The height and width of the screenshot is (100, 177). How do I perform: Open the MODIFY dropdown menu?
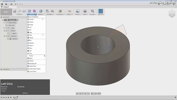[41, 14]
